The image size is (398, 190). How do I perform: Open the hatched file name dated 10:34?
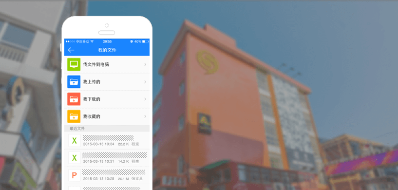coord(108,138)
